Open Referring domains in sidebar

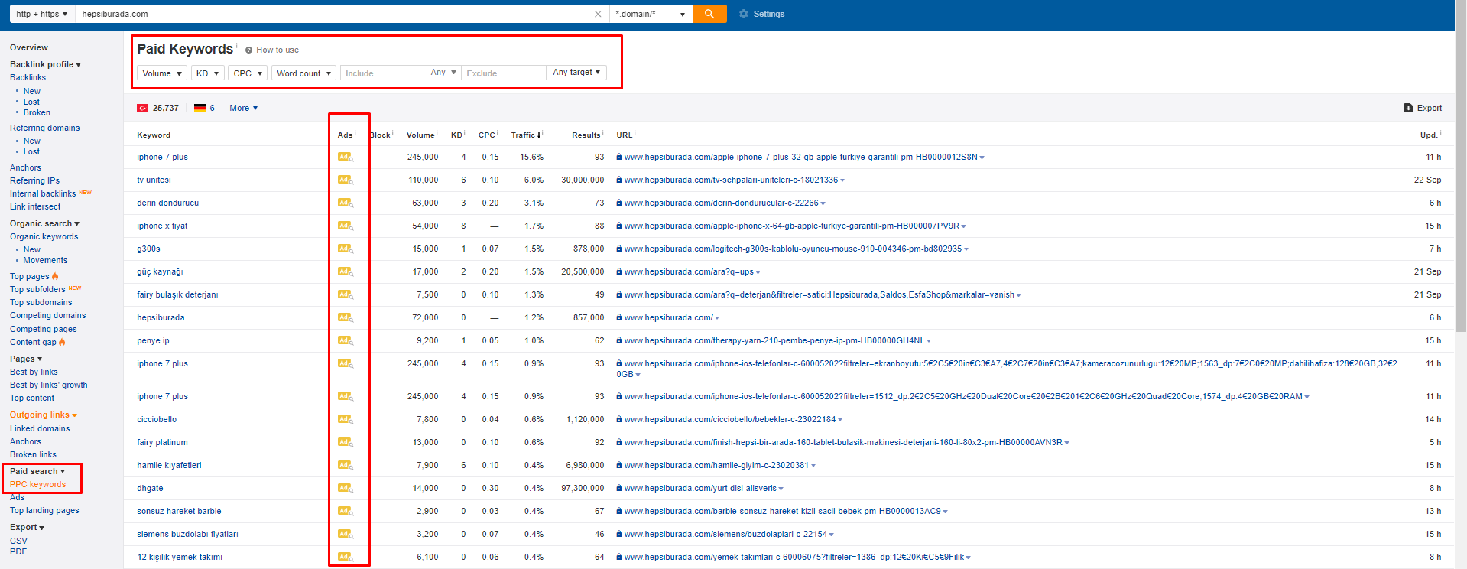44,128
